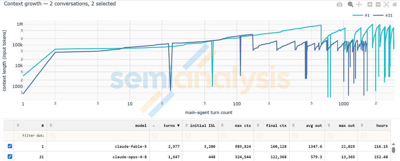The width and height of the screenshot is (400, 161).
Task: Click the "Context growth" chart title
Action: (60, 4)
